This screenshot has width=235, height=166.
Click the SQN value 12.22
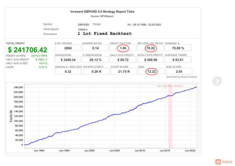151,72
